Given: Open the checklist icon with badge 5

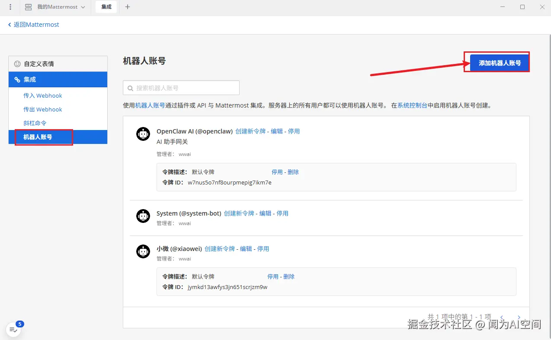Looking at the screenshot, I should tap(13, 330).
